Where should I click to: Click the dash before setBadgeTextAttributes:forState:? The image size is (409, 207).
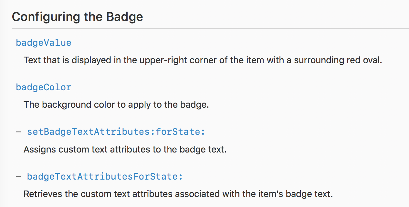[x=19, y=132]
